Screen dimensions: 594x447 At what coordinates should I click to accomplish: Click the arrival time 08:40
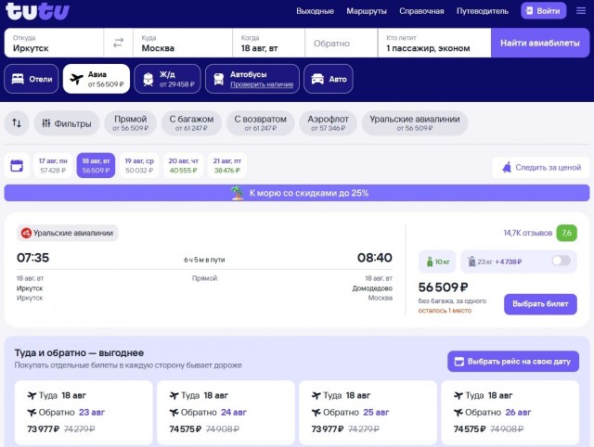375,258
